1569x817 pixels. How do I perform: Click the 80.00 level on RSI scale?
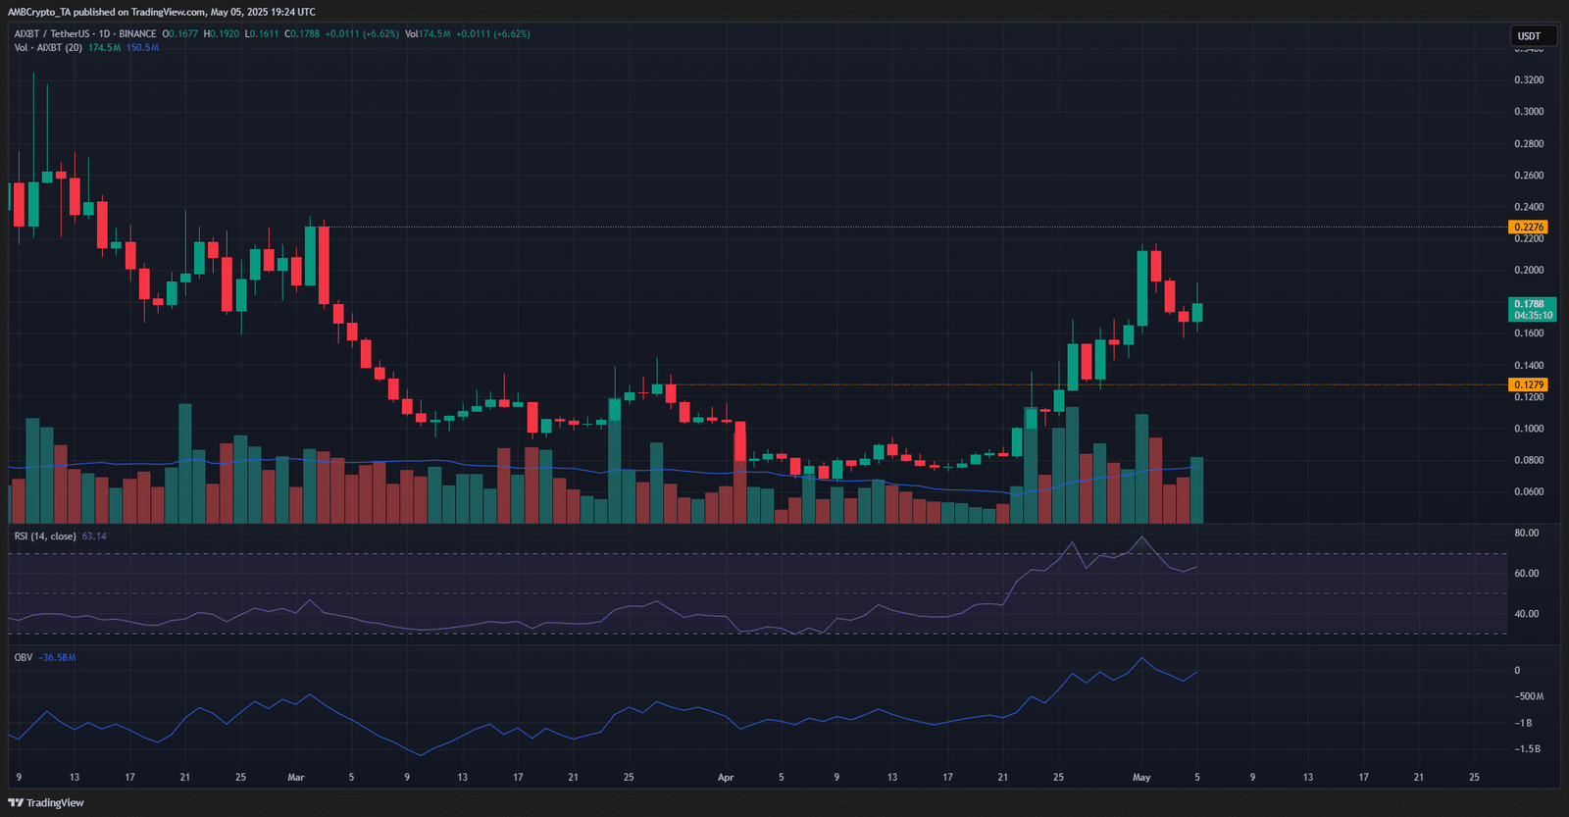[1527, 533]
